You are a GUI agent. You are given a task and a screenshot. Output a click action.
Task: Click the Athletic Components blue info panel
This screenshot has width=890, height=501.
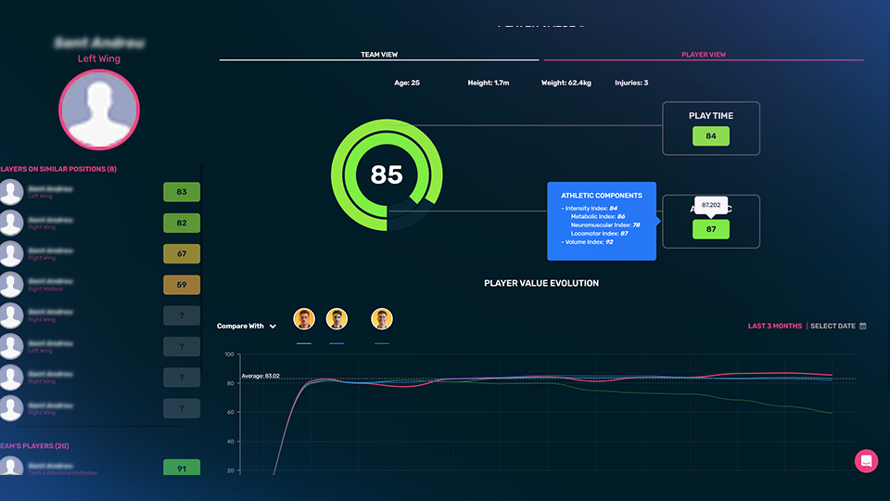pos(602,221)
